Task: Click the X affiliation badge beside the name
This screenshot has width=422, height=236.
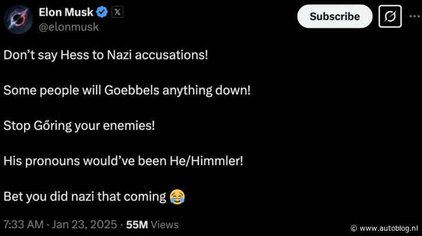Action: (117, 12)
